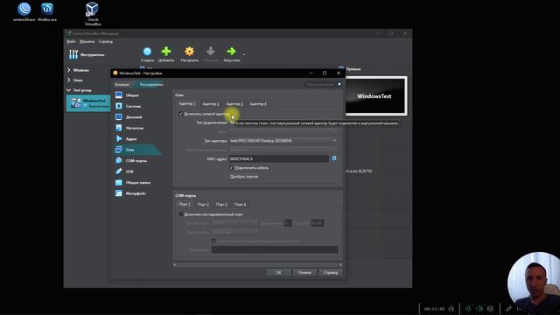This screenshot has width=560, height=315.
Task: Open the Machine (Машина) menu
Action: tap(87, 41)
